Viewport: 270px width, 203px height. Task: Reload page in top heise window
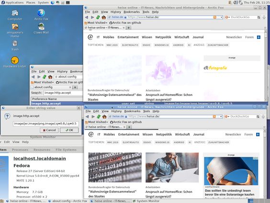click(98, 17)
